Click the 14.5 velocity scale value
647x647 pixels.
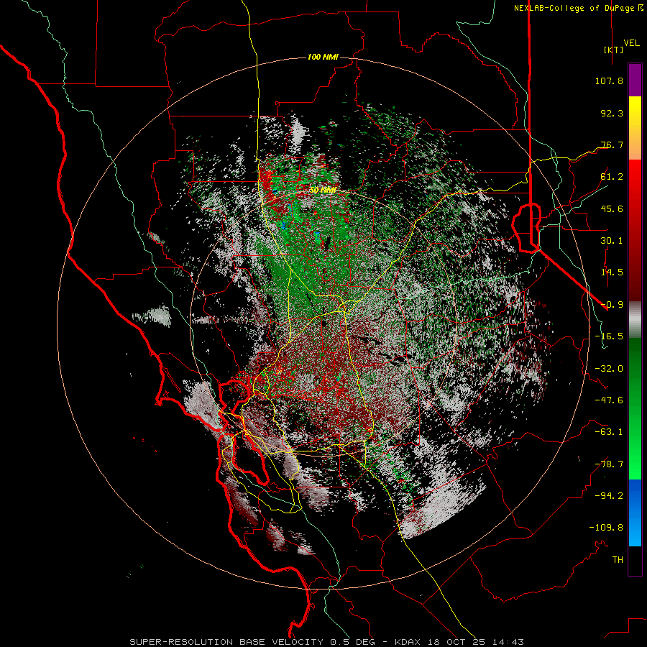(612, 272)
